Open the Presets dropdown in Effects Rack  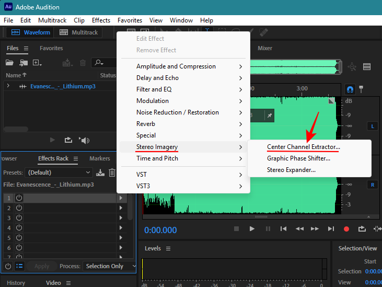click(59, 173)
